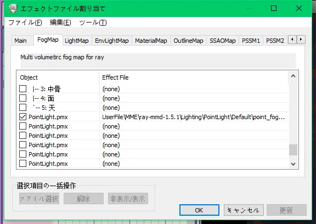Click the application icon in title bar
The width and height of the screenshot is (316, 224).
[13, 8]
